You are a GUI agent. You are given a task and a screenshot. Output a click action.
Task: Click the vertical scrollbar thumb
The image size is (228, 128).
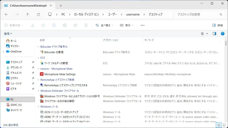[x=226, y=43]
